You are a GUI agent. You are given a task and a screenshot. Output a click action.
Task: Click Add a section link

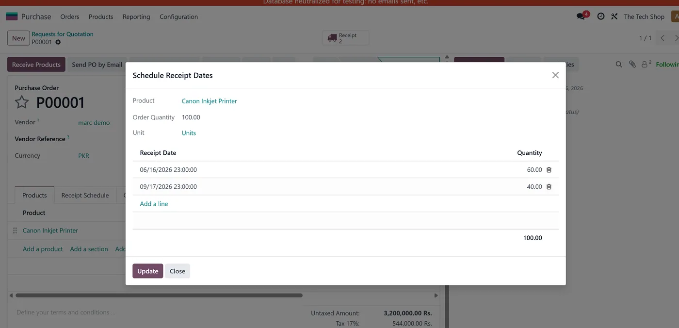[89, 249]
